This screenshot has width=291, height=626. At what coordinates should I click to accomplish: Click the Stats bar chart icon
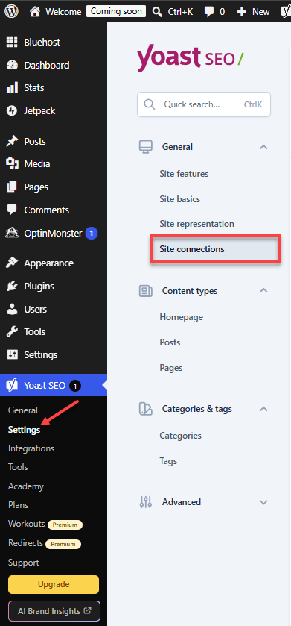(13, 87)
